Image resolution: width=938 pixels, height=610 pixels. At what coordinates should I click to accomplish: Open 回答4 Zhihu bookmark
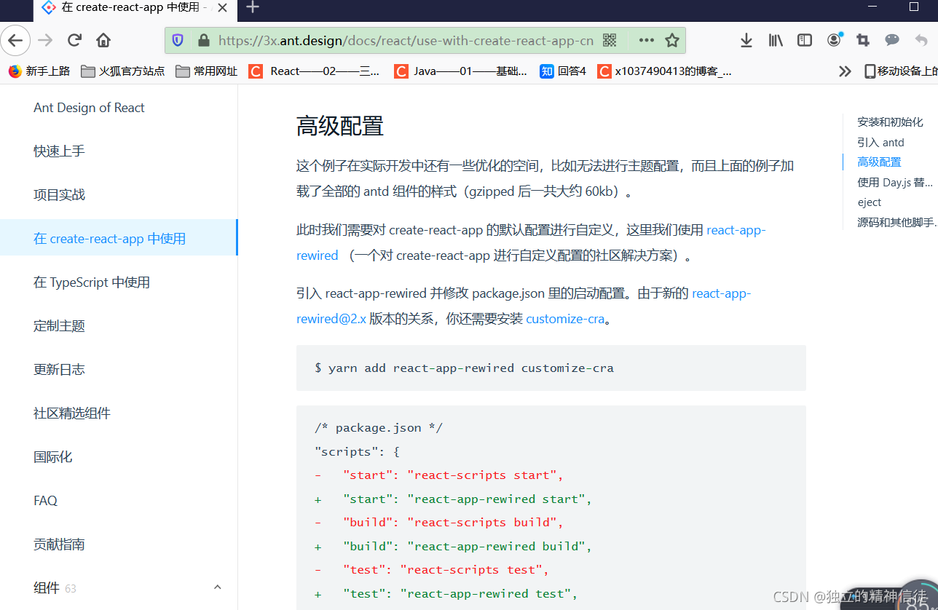tap(562, 71)
